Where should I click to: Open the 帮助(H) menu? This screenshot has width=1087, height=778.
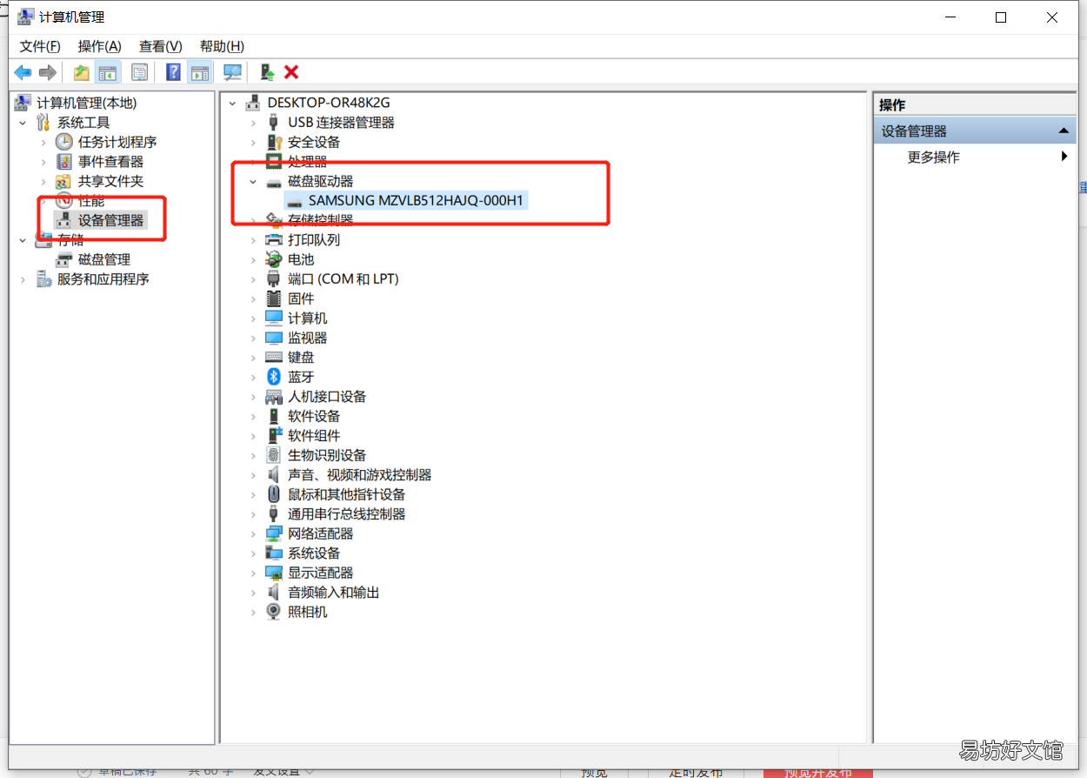tap(222, 46)
